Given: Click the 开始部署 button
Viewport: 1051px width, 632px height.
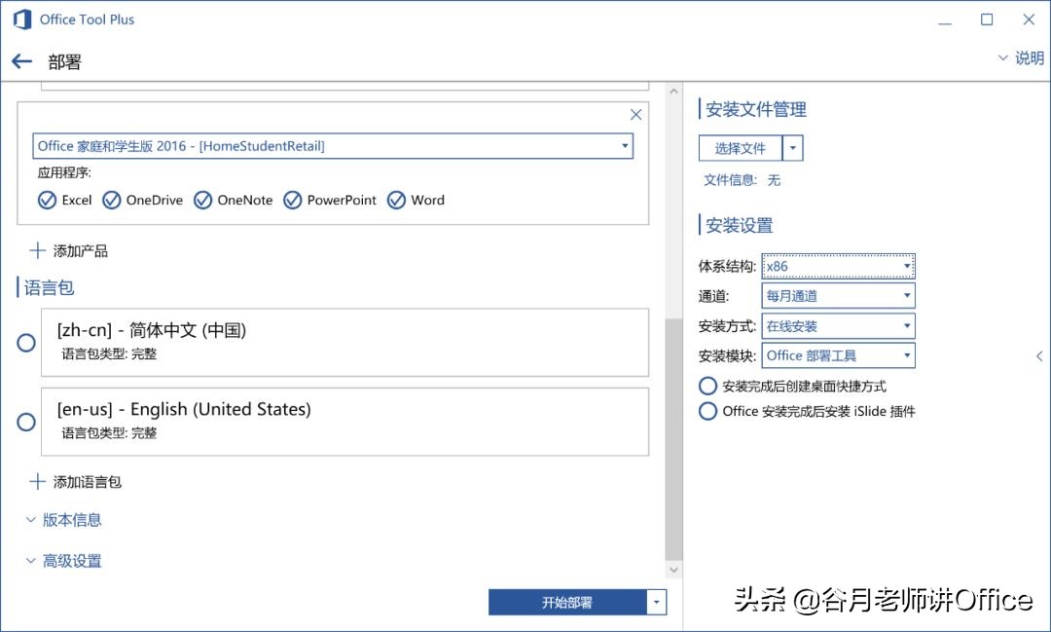Looking at the screenshot, I should [x=567, y=603].
